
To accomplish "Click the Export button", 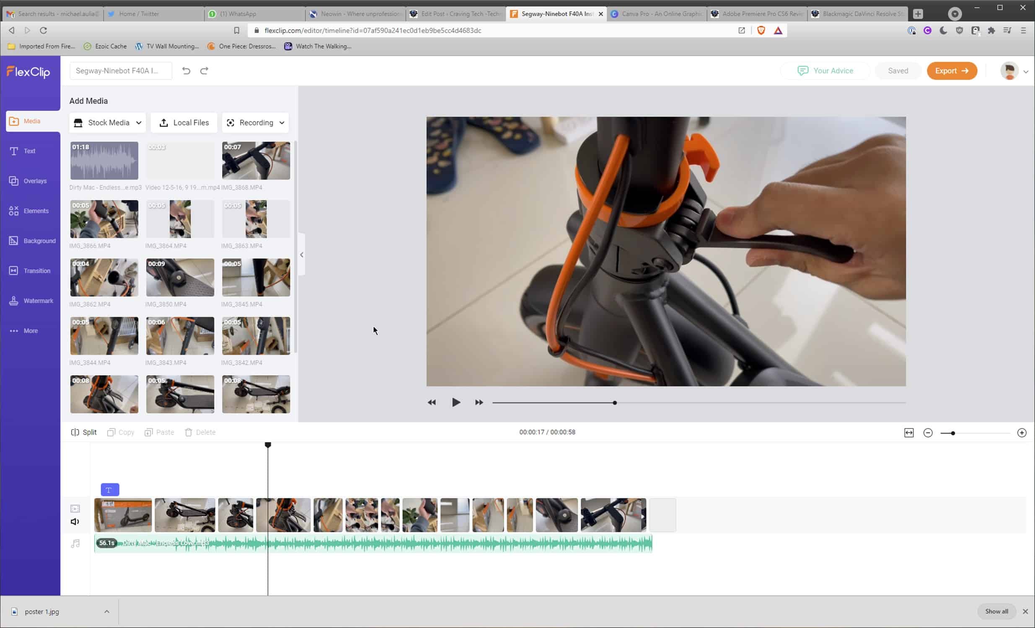I will (x=952, y=70).
